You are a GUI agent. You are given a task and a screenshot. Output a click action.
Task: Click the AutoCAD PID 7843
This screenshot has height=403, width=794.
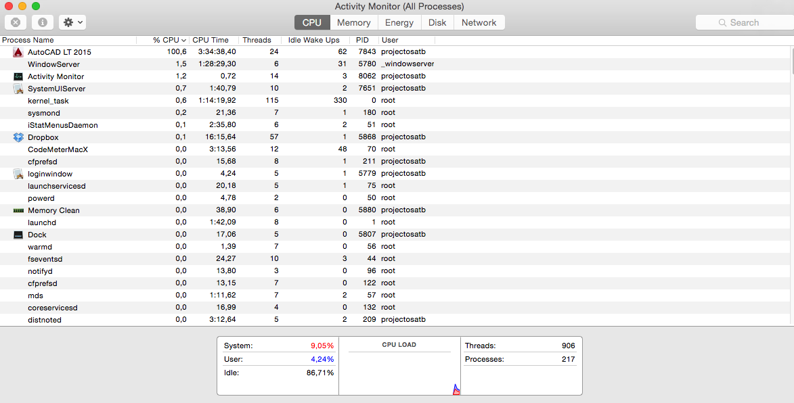pyautogui.click(x=367, y=51)
